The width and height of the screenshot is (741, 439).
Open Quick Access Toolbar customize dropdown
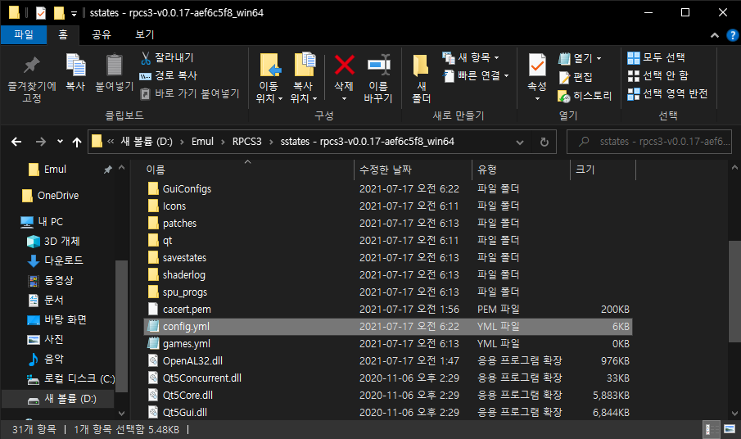pyautogui.click(x=74, y=13)
